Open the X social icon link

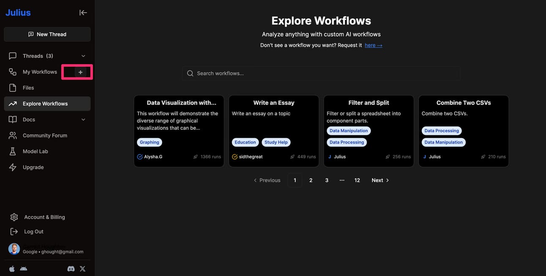[x=82, y=269]
